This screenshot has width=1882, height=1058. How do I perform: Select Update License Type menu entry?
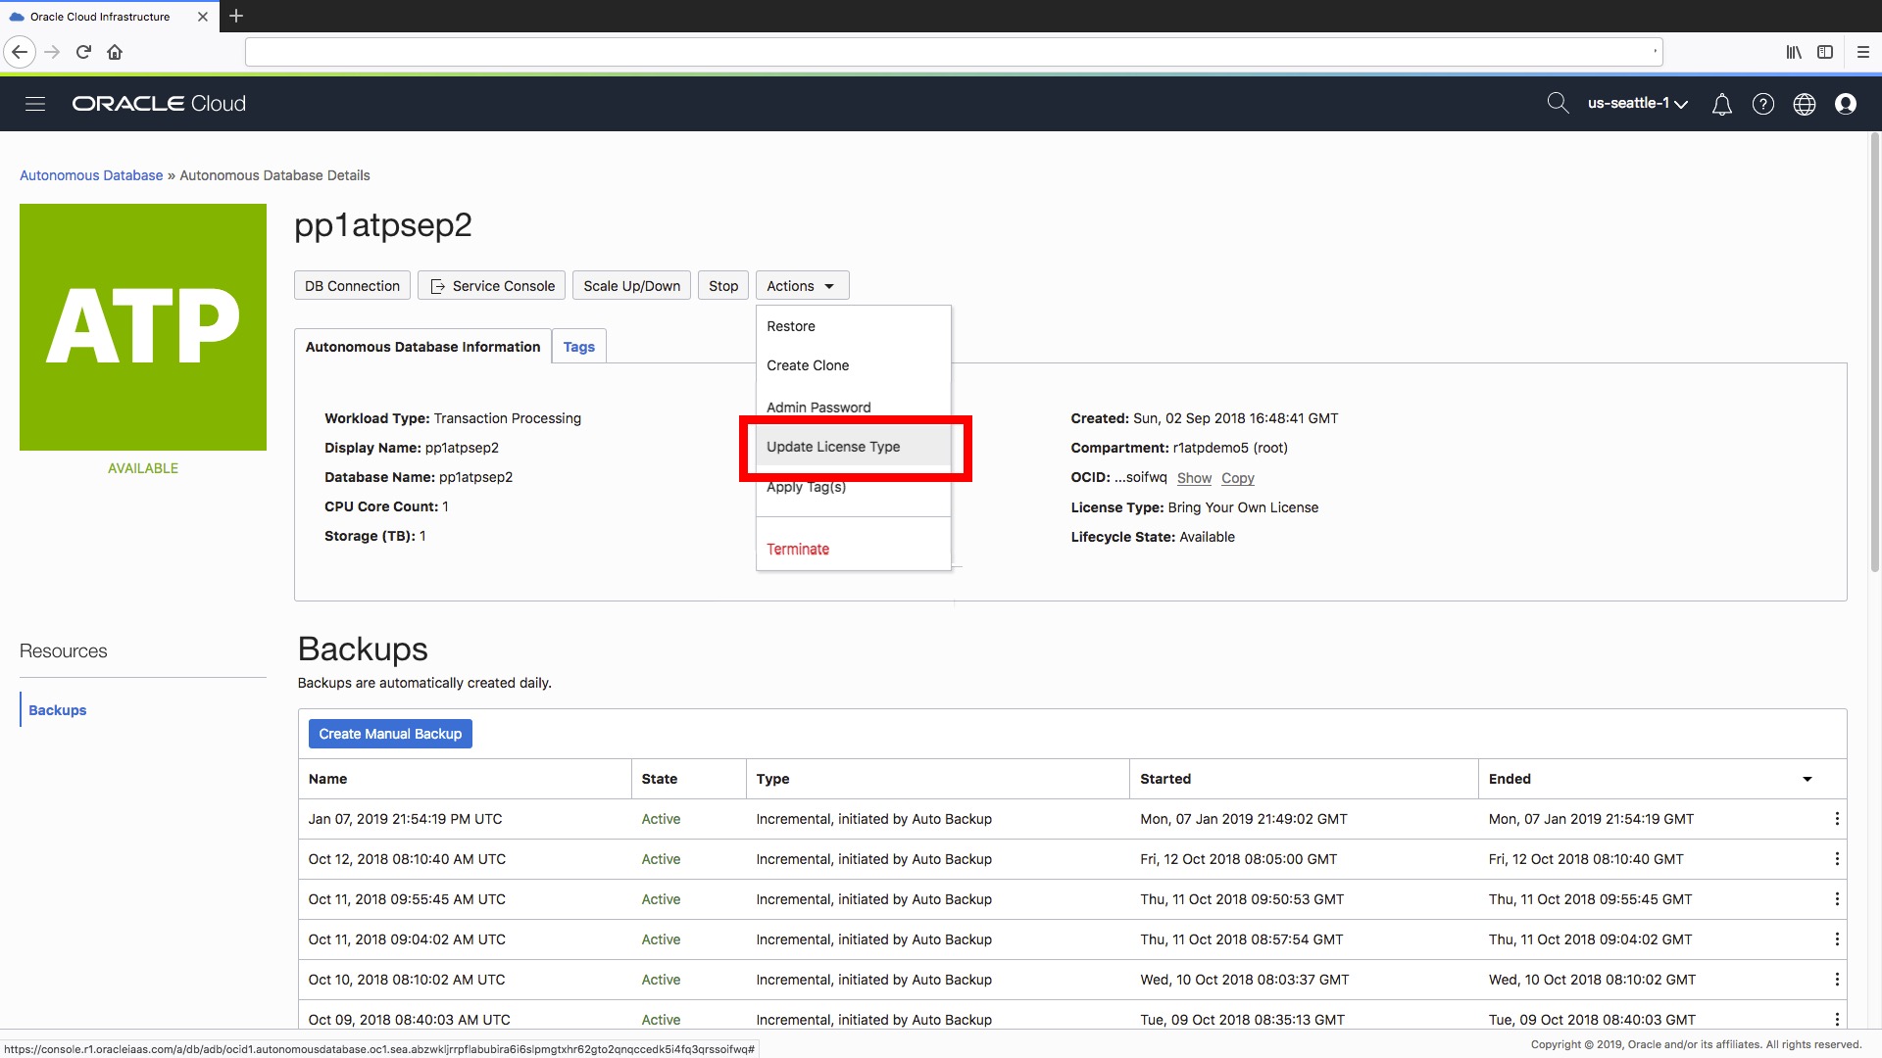click(833, 447)
